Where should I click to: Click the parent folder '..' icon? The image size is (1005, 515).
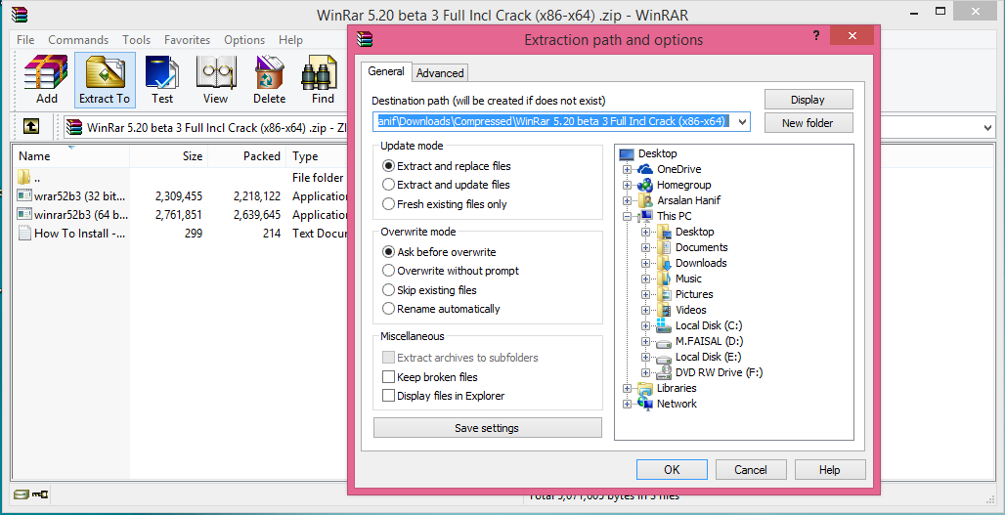(x=24, y=177)
